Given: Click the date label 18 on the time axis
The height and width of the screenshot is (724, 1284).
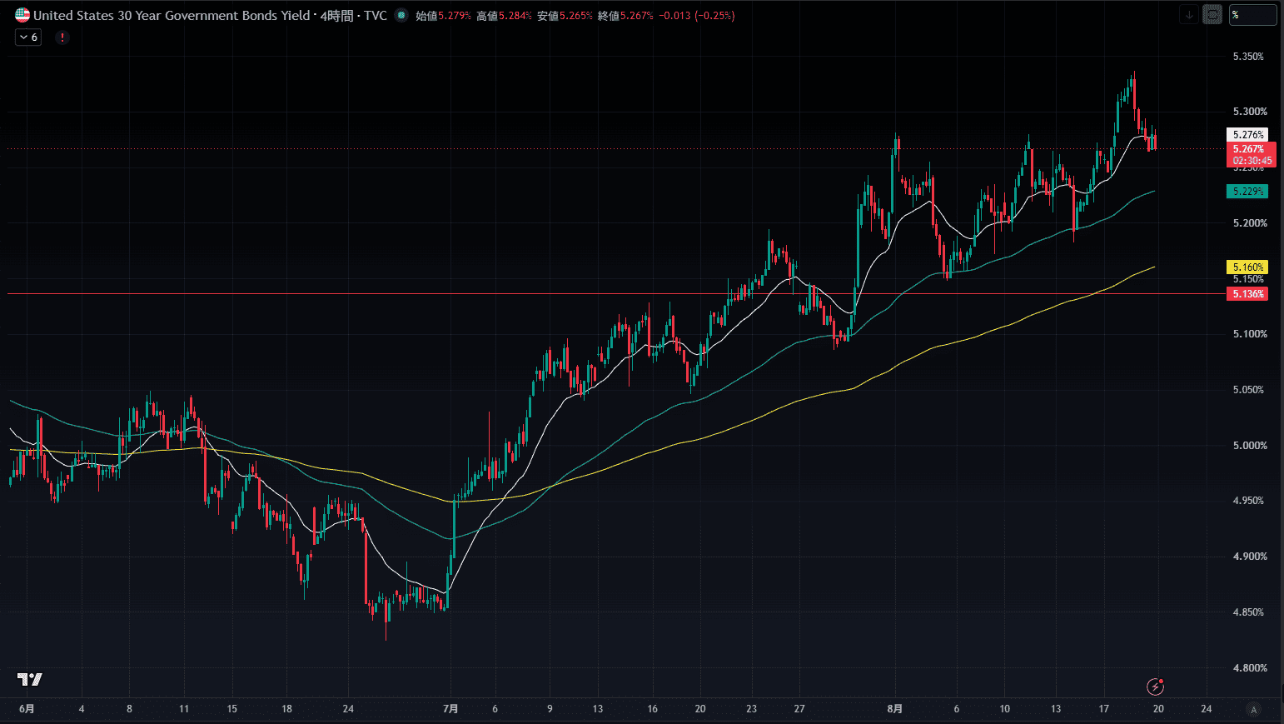Looking at the screenshot, I should click(x=286, y=709).
